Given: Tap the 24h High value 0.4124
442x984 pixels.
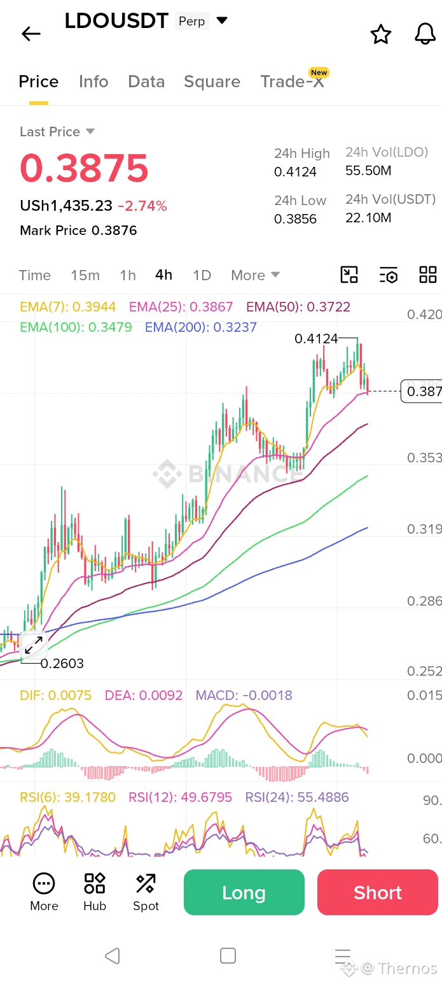Looking at the screenshot, I should tap(295, 172).
